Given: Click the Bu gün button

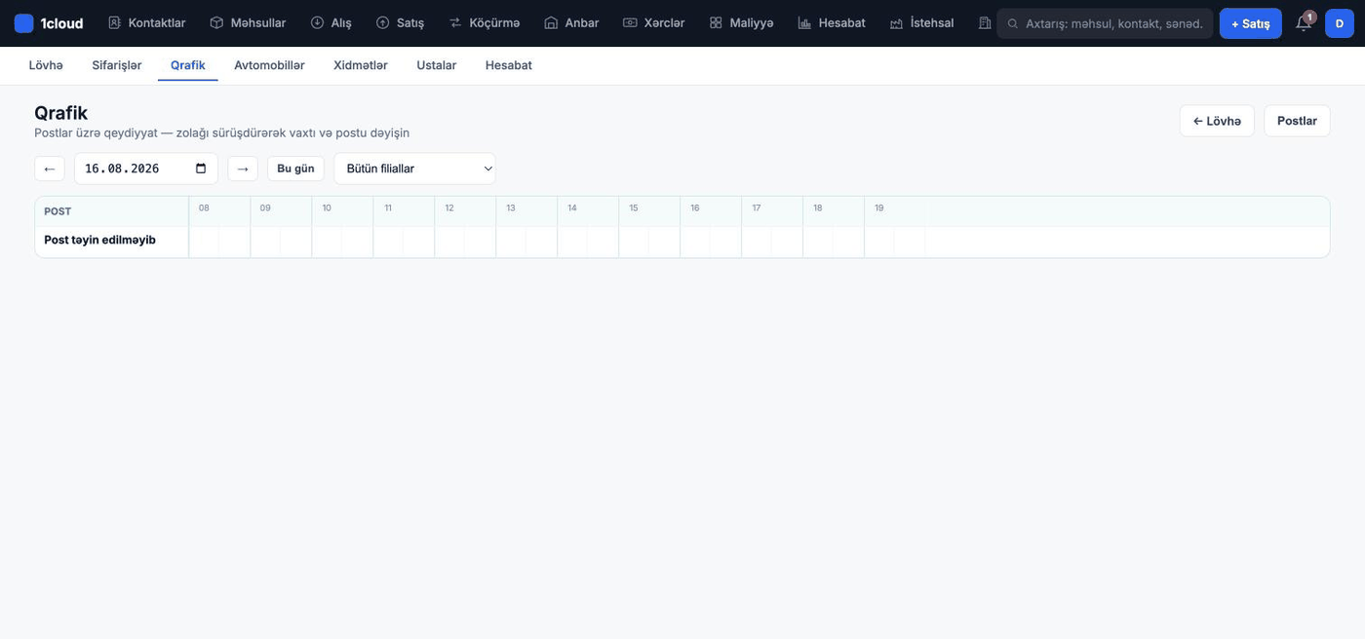Looking at the screenshot, I should tap(295, 169).
